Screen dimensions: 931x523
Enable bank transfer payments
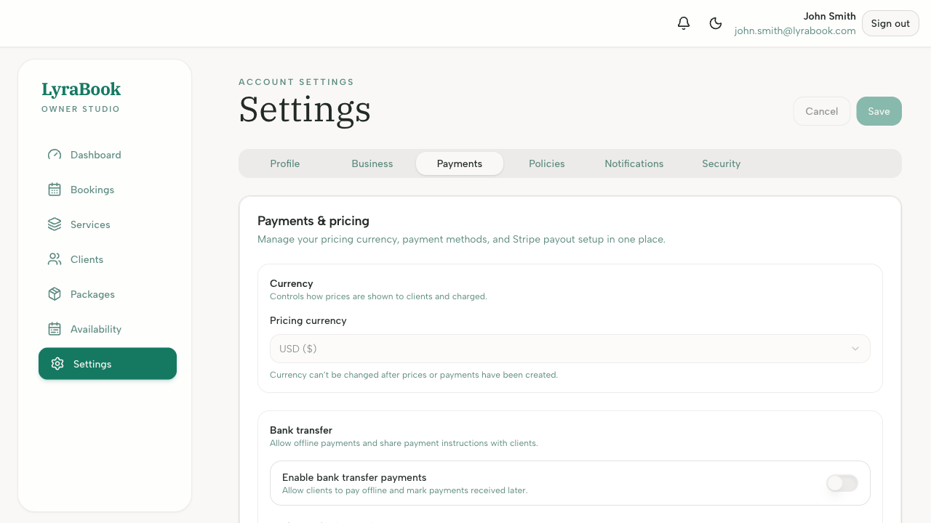click(x=842, y=483)
